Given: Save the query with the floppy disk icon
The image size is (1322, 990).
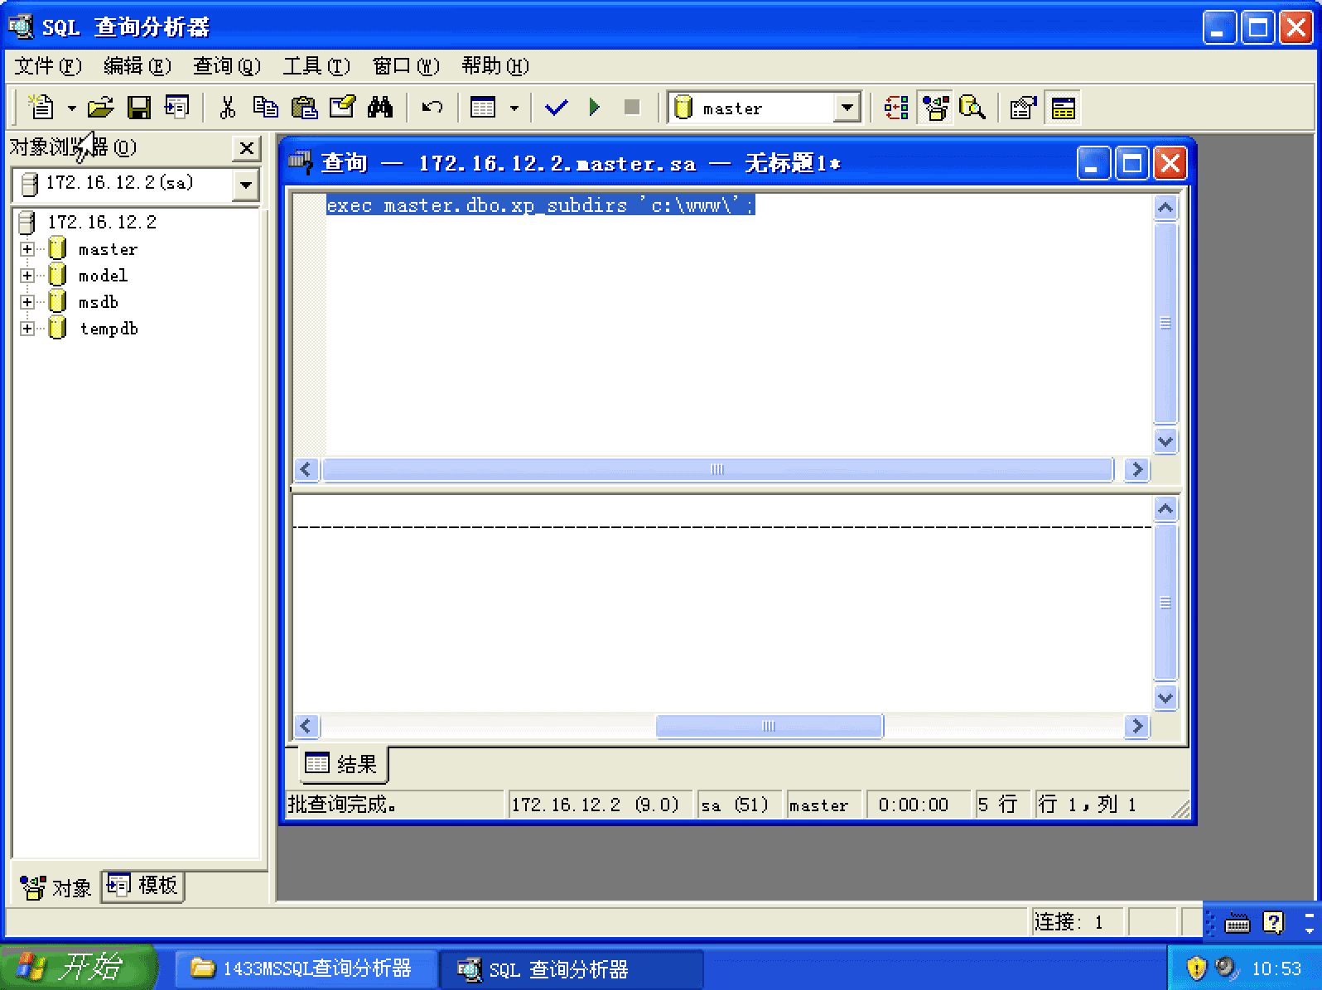Looking at the screenshot, I should click(138, 108).
